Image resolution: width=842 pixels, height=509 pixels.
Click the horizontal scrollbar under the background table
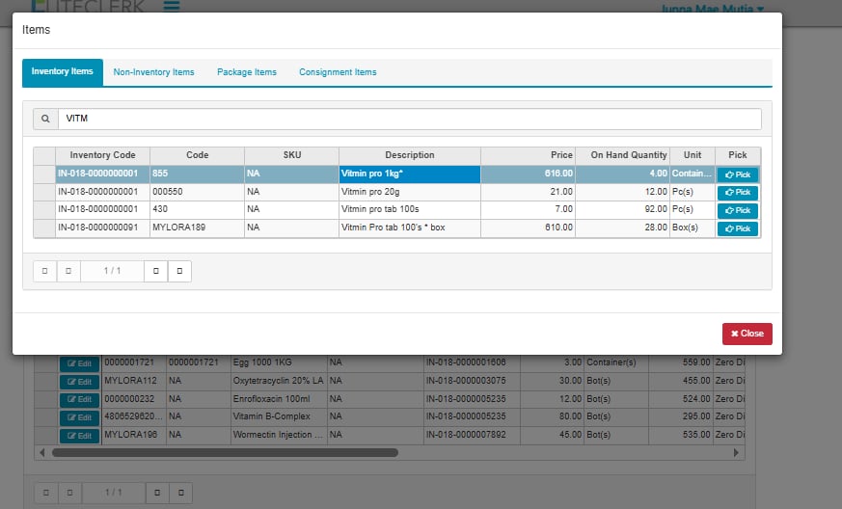(x=224, y=452)
